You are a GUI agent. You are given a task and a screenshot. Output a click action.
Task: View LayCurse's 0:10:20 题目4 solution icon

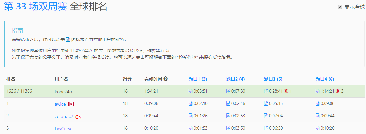click(318, 128)
